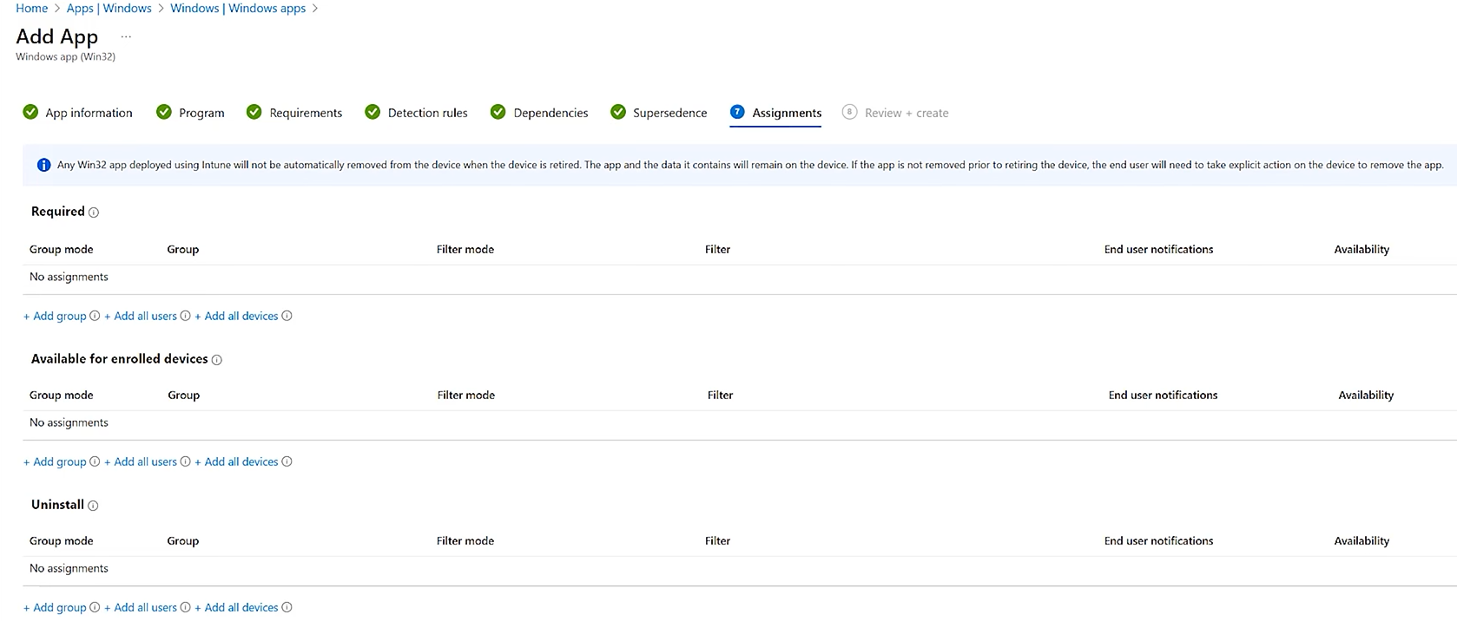Viewport: 1457px width, 621px height.
Task: Click info icon after Available Add all users
Action: (185, 461)
